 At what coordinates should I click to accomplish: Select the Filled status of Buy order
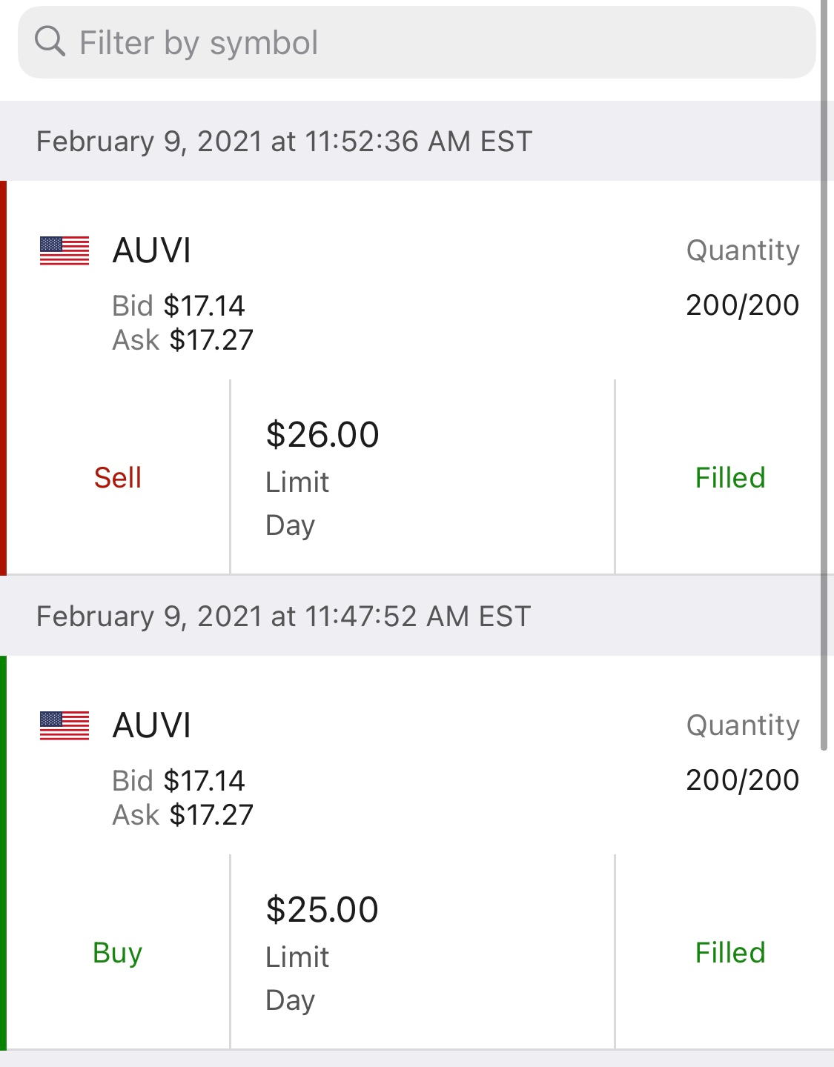[x=729, y=953]
